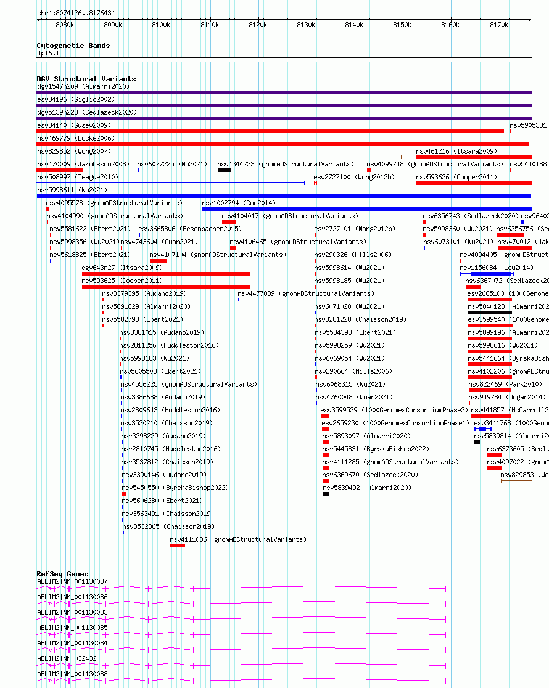This screenshot has width=549, height=688.
Task: Open the nsv5618825 (Ebert2021) label
Action: [x=91, y=255]
